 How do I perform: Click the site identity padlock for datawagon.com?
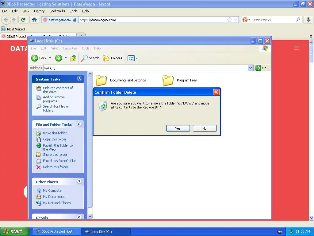point(75,20)
